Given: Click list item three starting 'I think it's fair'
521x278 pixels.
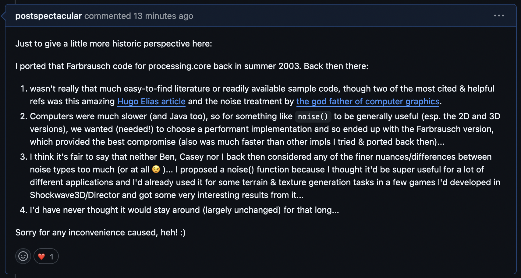Looking at the screenshot, I should pyautogui.click(x=265, y=176).
